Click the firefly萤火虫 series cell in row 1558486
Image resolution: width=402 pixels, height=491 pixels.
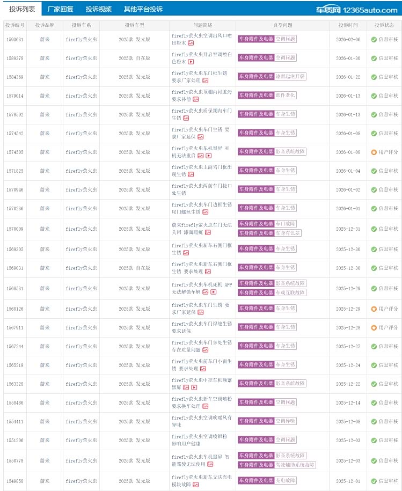click(81, 402)
